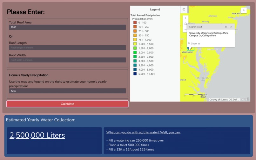The height and width of the screenshot is (160, 256).
Task: Click the 4,001 - 5,000 legend swatch
Action: coord(135,69)
